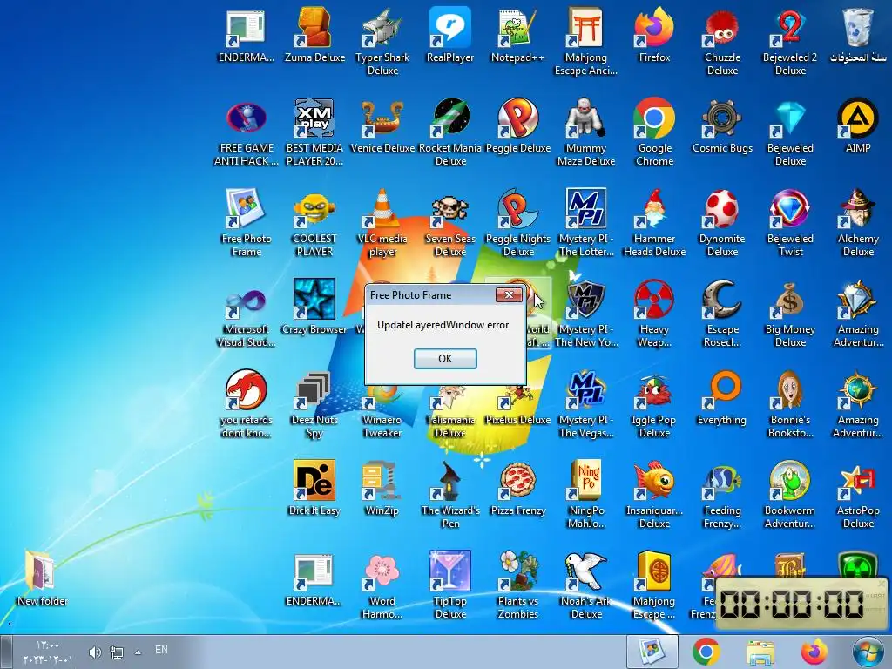Select the Crazy Browser shortcut
The height and width of the screenshot is (669, 892).
click(314, 307)
